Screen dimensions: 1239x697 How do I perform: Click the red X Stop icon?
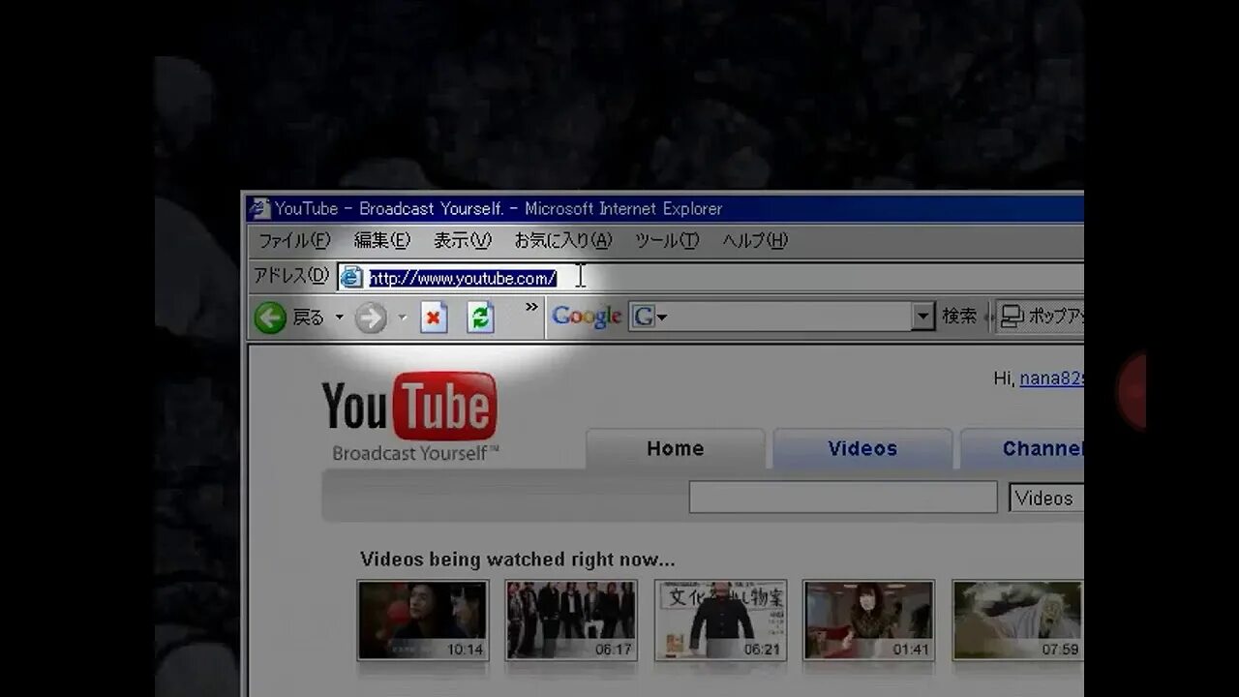click(x=434, y=318)
